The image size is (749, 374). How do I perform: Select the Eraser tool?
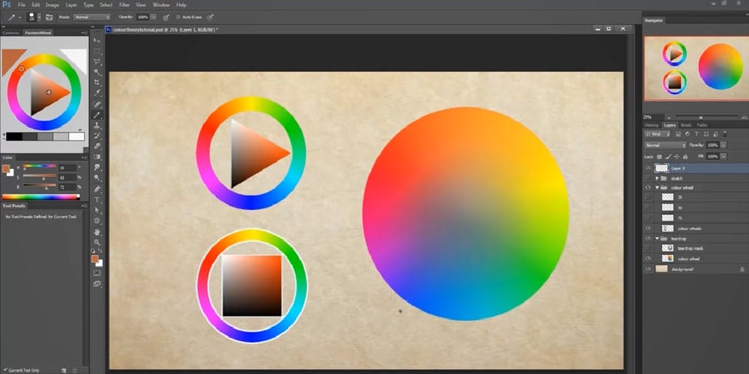click(97, 147)
